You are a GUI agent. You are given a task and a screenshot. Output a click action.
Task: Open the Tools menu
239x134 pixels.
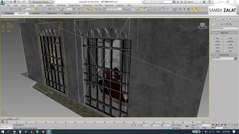click(x=15, y=5)
